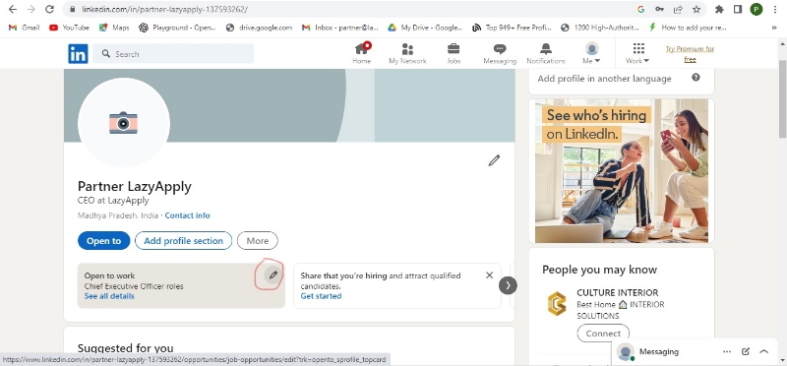
Task: Open Contact info link
Action: [x=187, y=215]
